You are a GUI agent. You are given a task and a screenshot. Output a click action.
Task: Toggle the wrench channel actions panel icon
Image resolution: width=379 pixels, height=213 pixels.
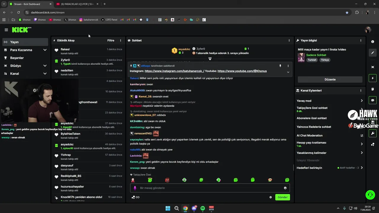click(x=373, y=133)
